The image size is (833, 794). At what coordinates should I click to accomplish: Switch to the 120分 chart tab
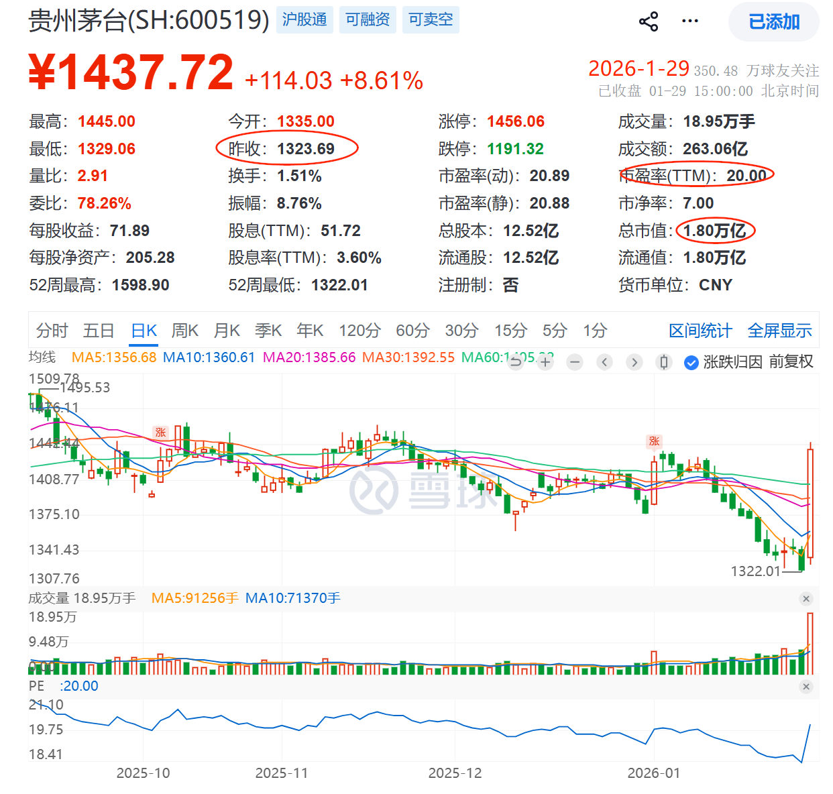pos(359,331)
